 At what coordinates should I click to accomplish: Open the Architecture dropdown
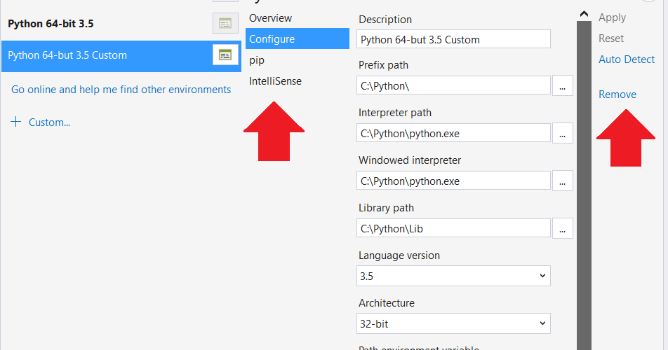tap(454, 323)
